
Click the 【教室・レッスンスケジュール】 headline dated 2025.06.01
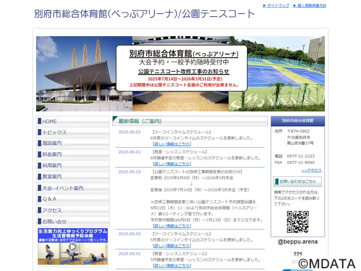[179, 152]
